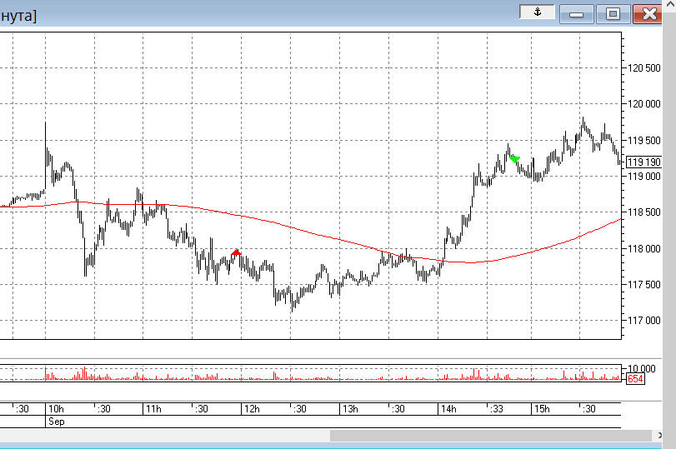Click the red up-triangle trade marker
The height and width of the screenshot is (449, 676).
point(236,252)
